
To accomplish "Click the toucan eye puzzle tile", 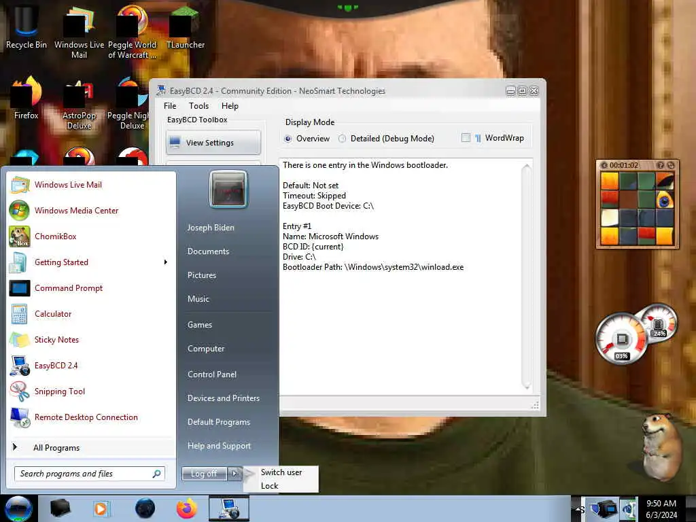I will (665, 201).
